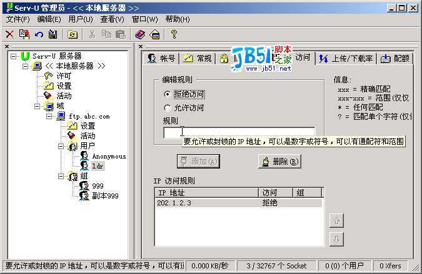422x274 pixels.
Task: Select 许可 in the server tree
Action: [x=64, y=76]
